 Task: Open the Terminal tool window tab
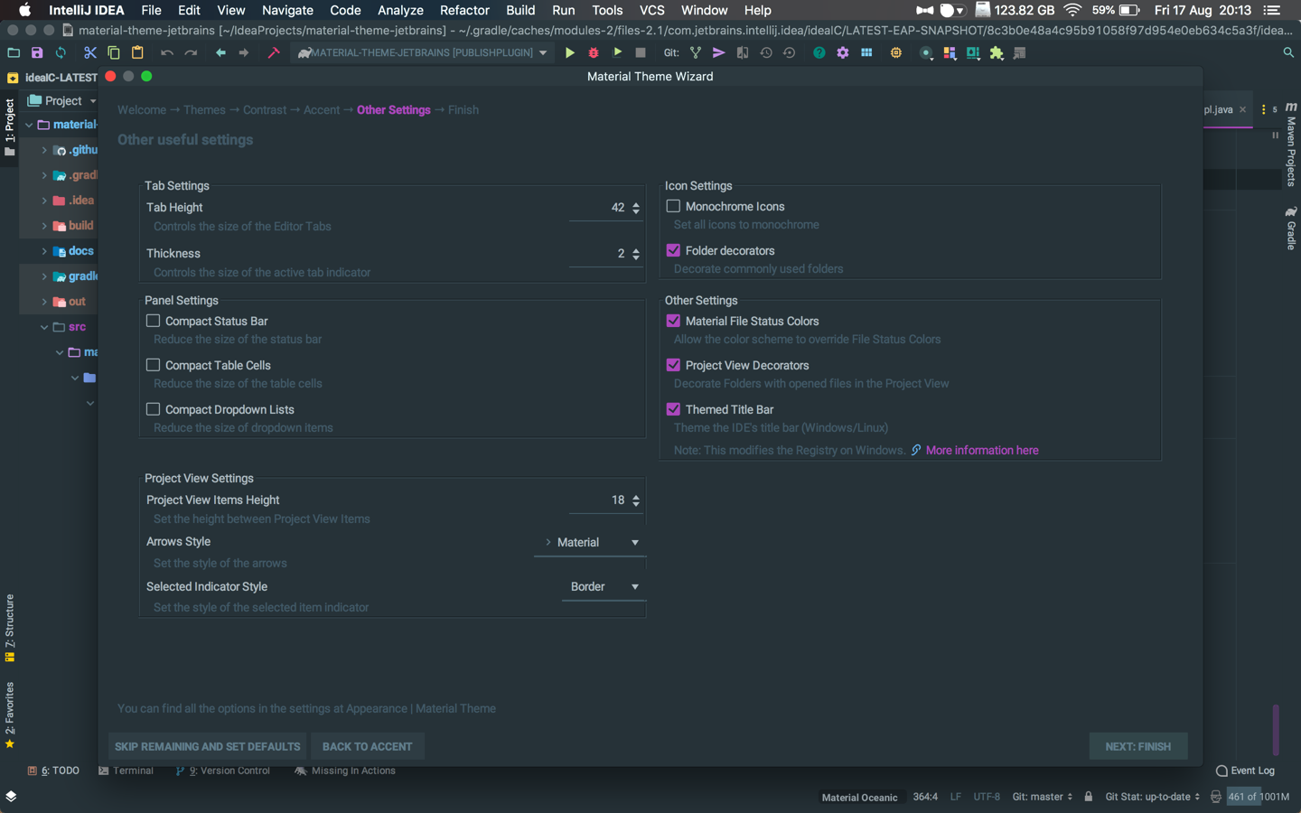[x=126, y=771]
